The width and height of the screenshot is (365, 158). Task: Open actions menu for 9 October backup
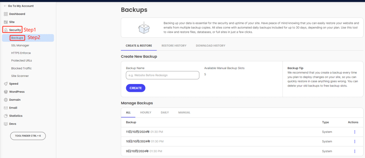(354, 151)
